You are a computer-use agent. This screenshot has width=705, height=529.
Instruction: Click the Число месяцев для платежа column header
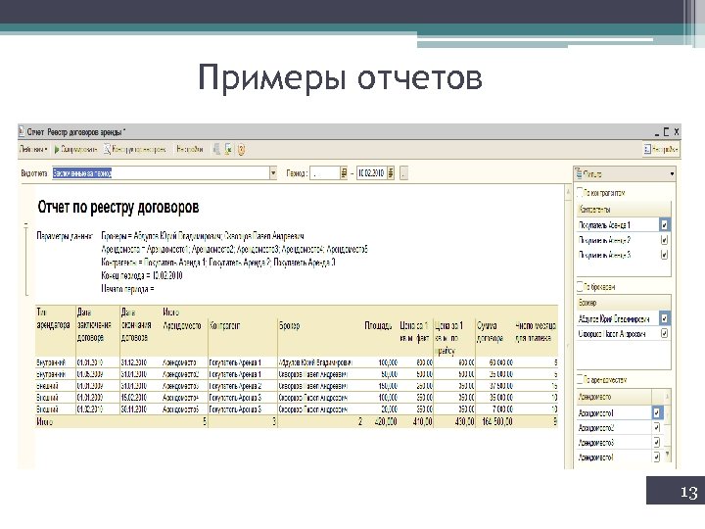click(536, 331)
